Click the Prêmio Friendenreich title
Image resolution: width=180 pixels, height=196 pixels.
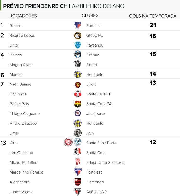coord(35,6)
